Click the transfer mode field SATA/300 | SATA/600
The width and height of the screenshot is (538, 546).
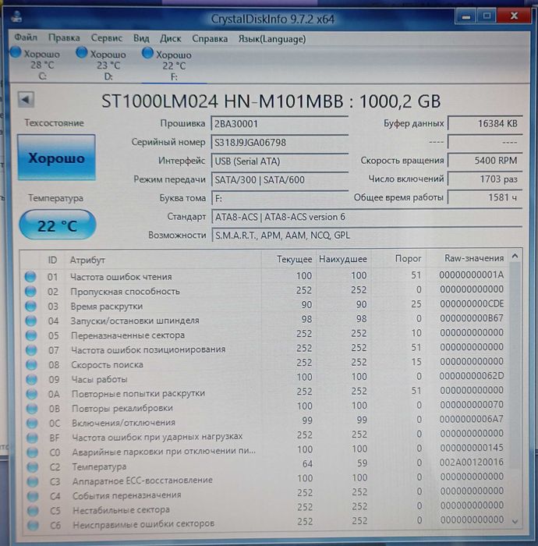279,179
